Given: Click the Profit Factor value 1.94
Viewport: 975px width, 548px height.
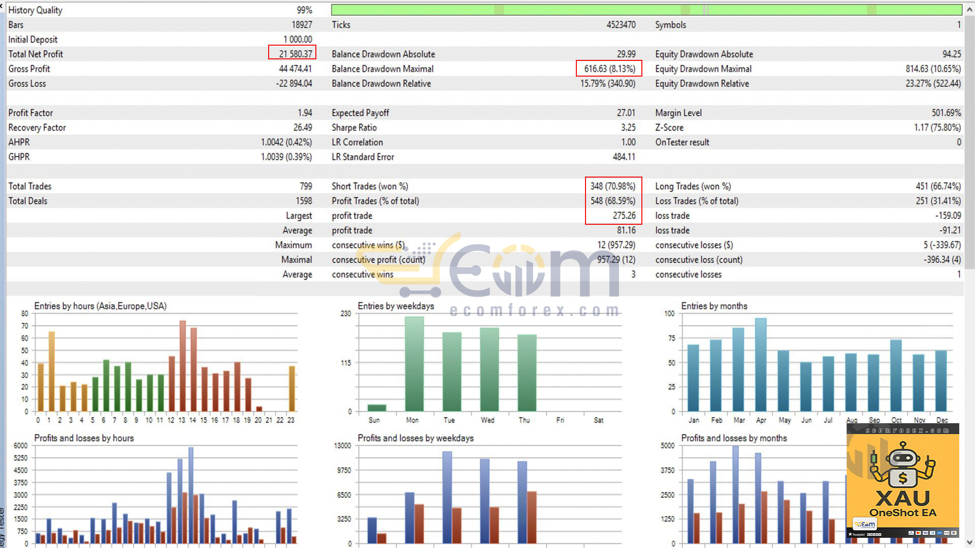Looking at the screenshot, I should coord(305,113).
